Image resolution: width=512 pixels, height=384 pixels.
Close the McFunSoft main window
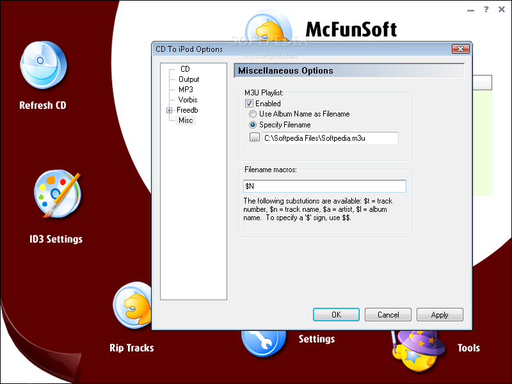coord(502,9)
